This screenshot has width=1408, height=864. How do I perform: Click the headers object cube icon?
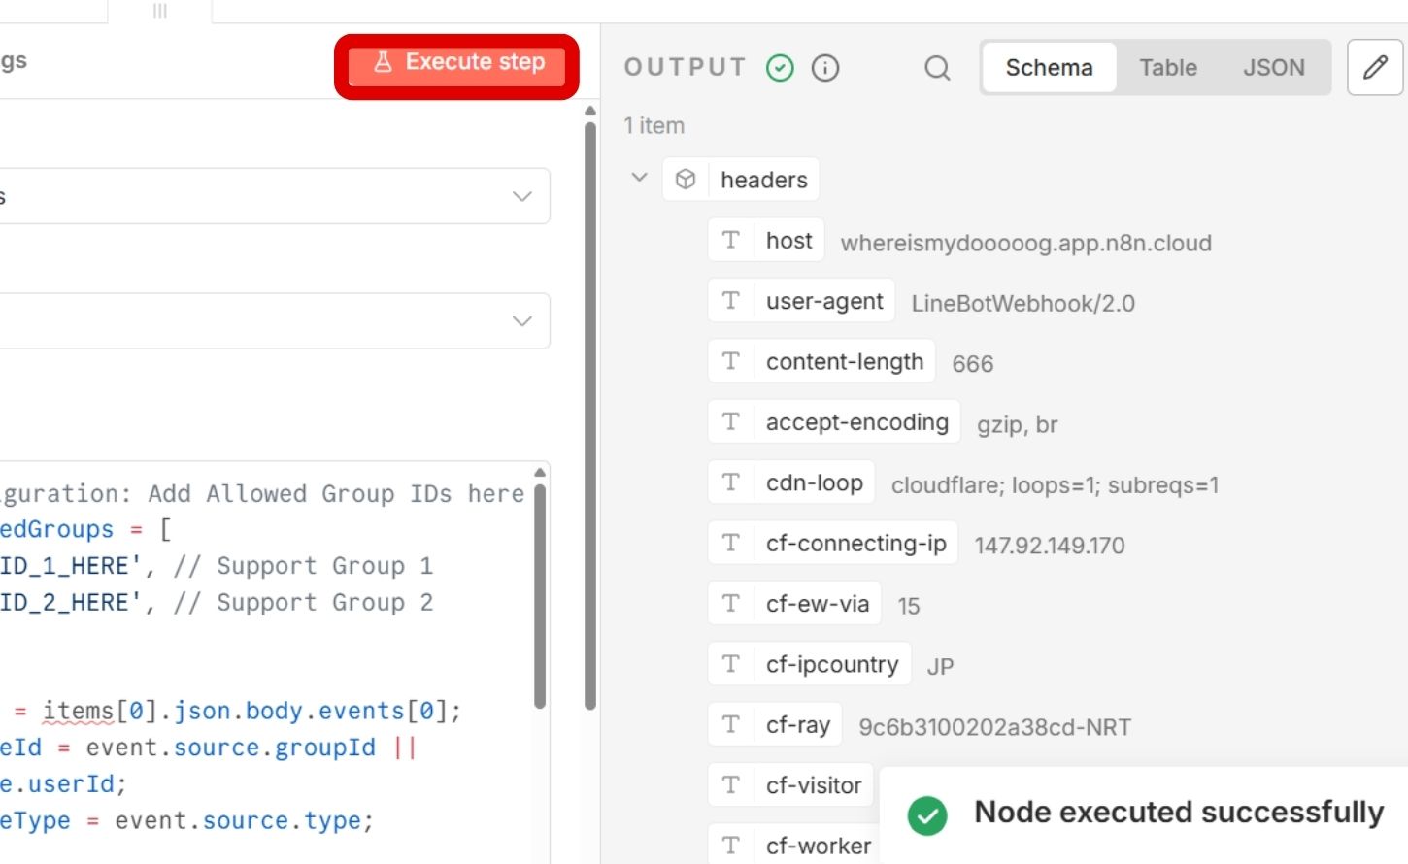click(x=686, y=180)
